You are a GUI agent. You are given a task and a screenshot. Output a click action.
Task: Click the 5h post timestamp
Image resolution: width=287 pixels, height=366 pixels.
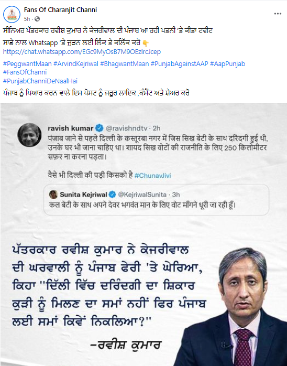pos(27,19)
